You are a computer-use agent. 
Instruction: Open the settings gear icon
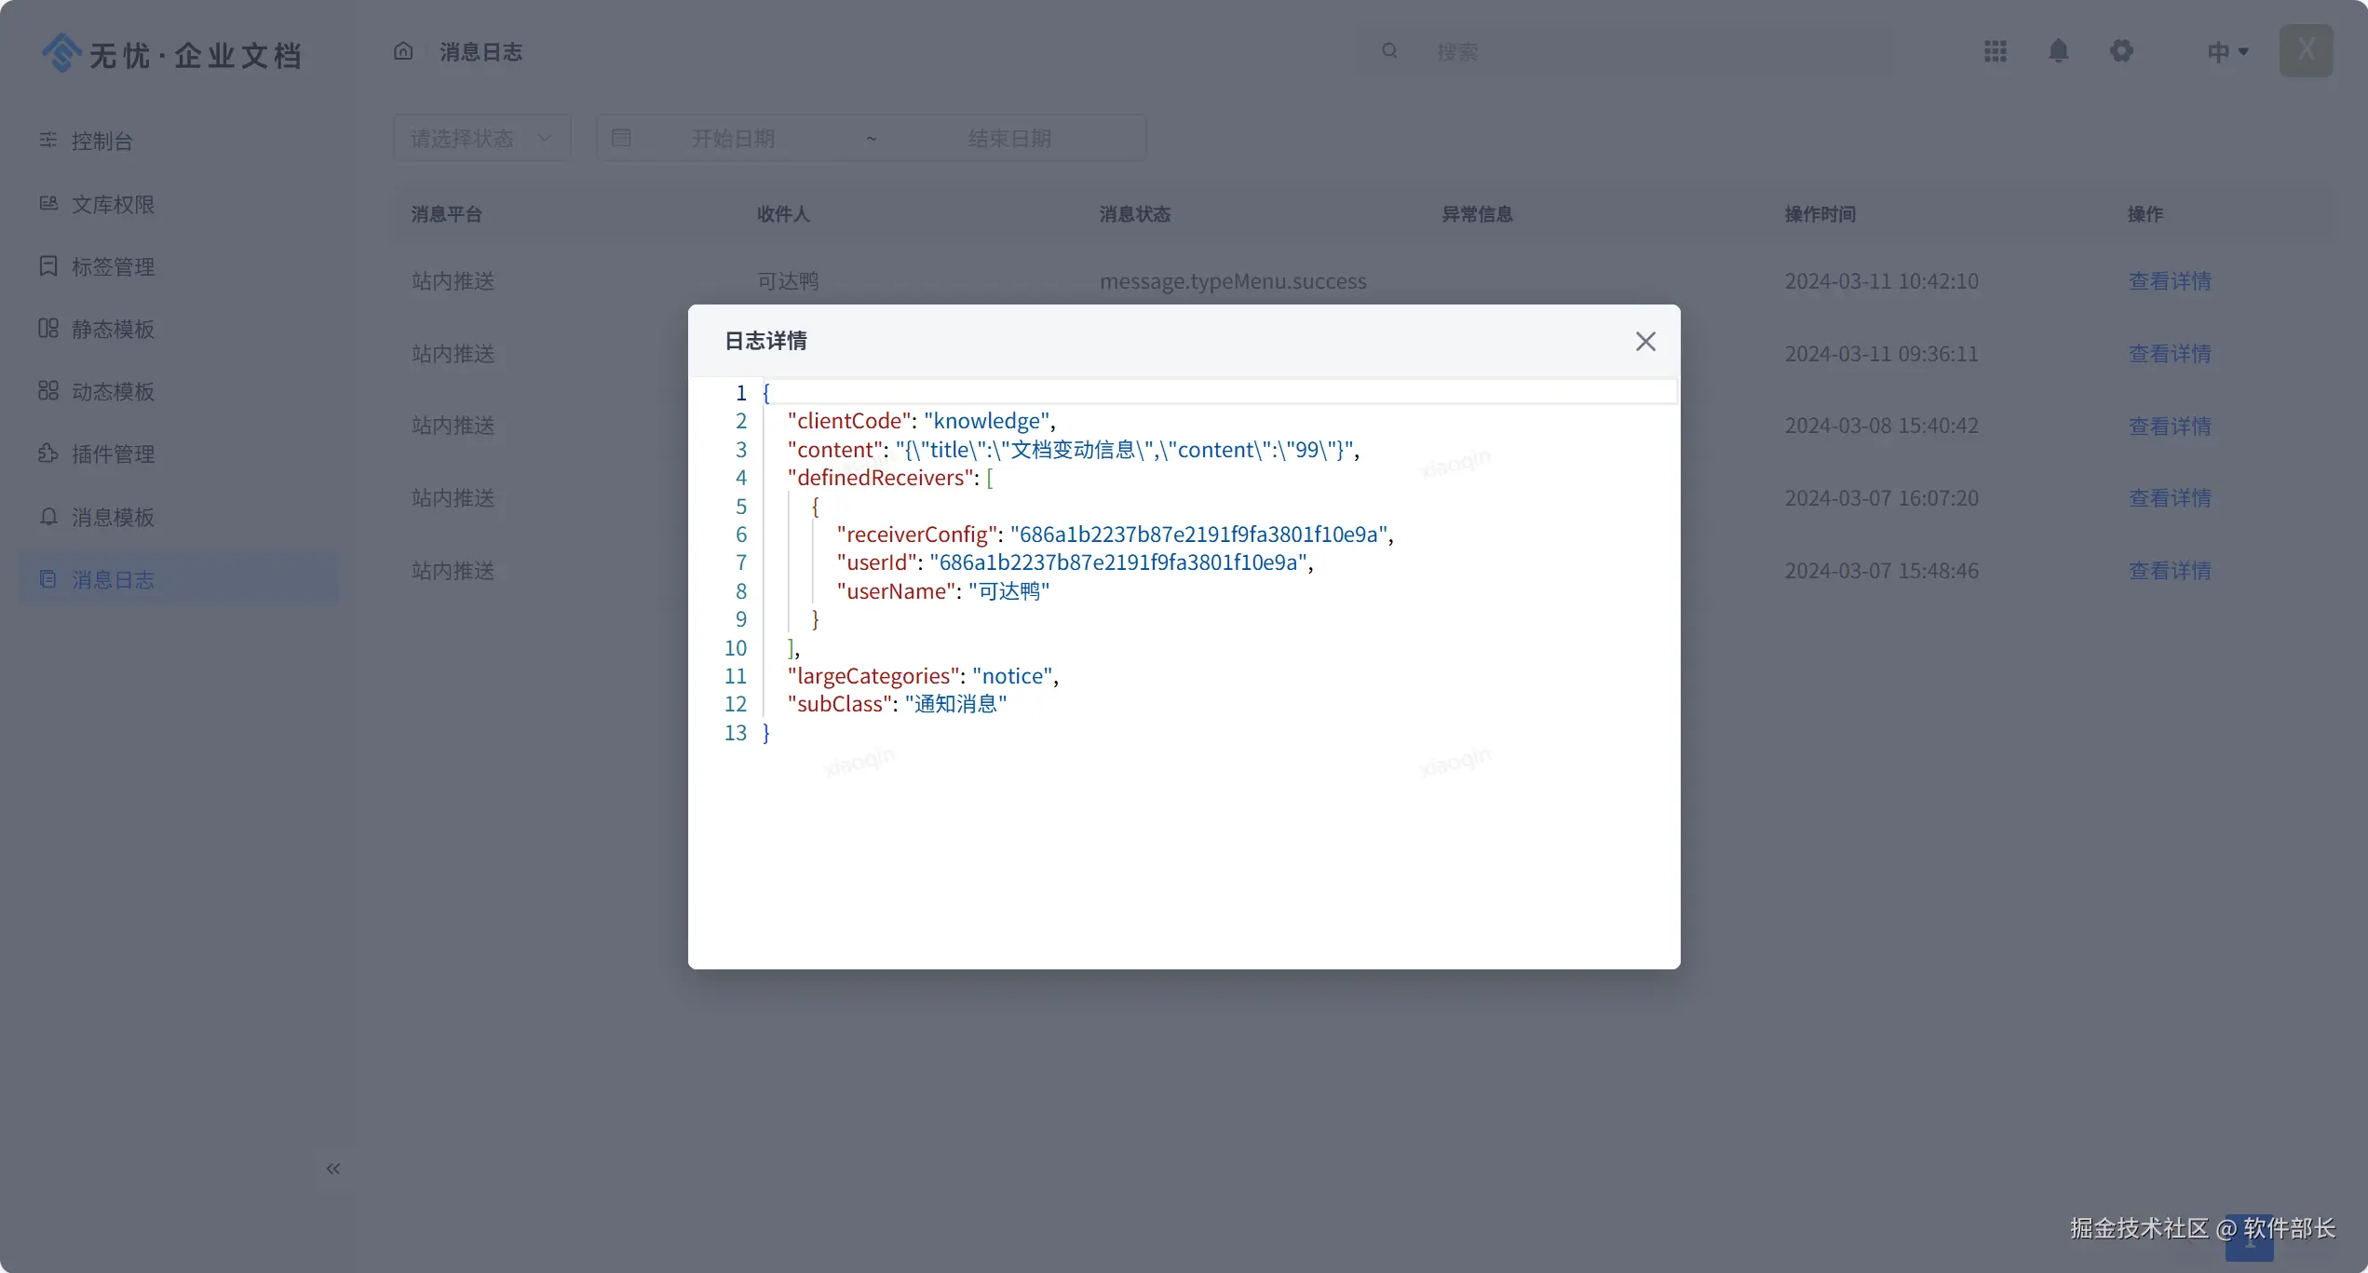coord(2121,51)
